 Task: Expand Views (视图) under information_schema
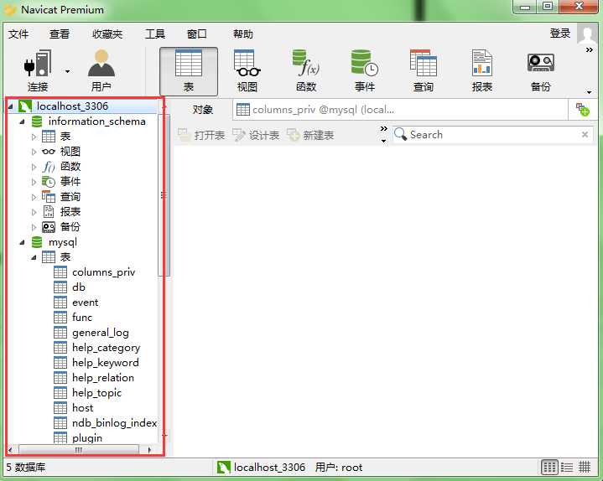34,152
